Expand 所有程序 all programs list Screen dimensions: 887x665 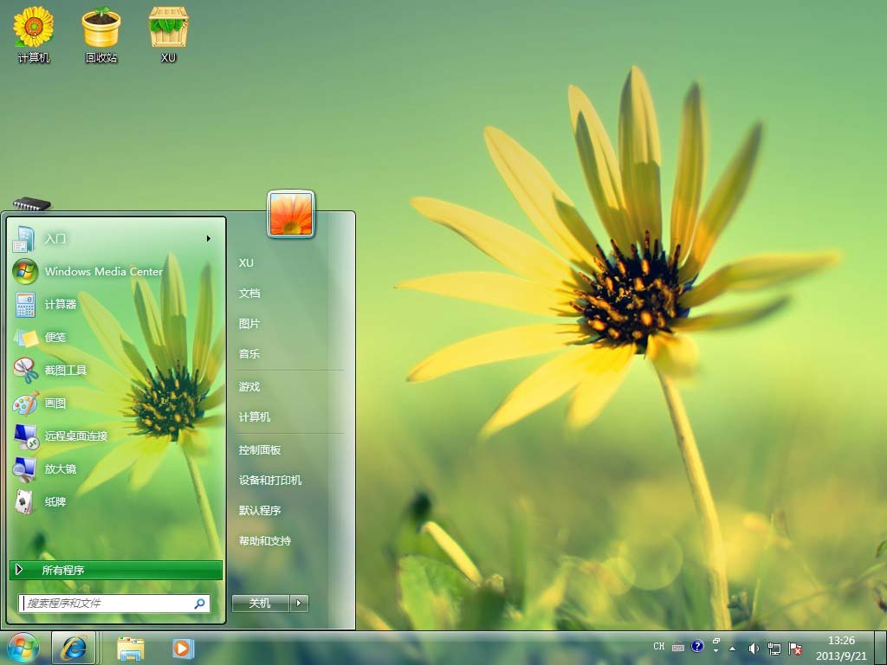[115, 571]
